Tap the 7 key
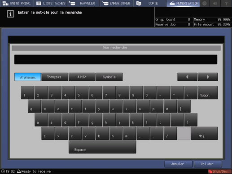This screenshot has height=174, width=232. 109,92
